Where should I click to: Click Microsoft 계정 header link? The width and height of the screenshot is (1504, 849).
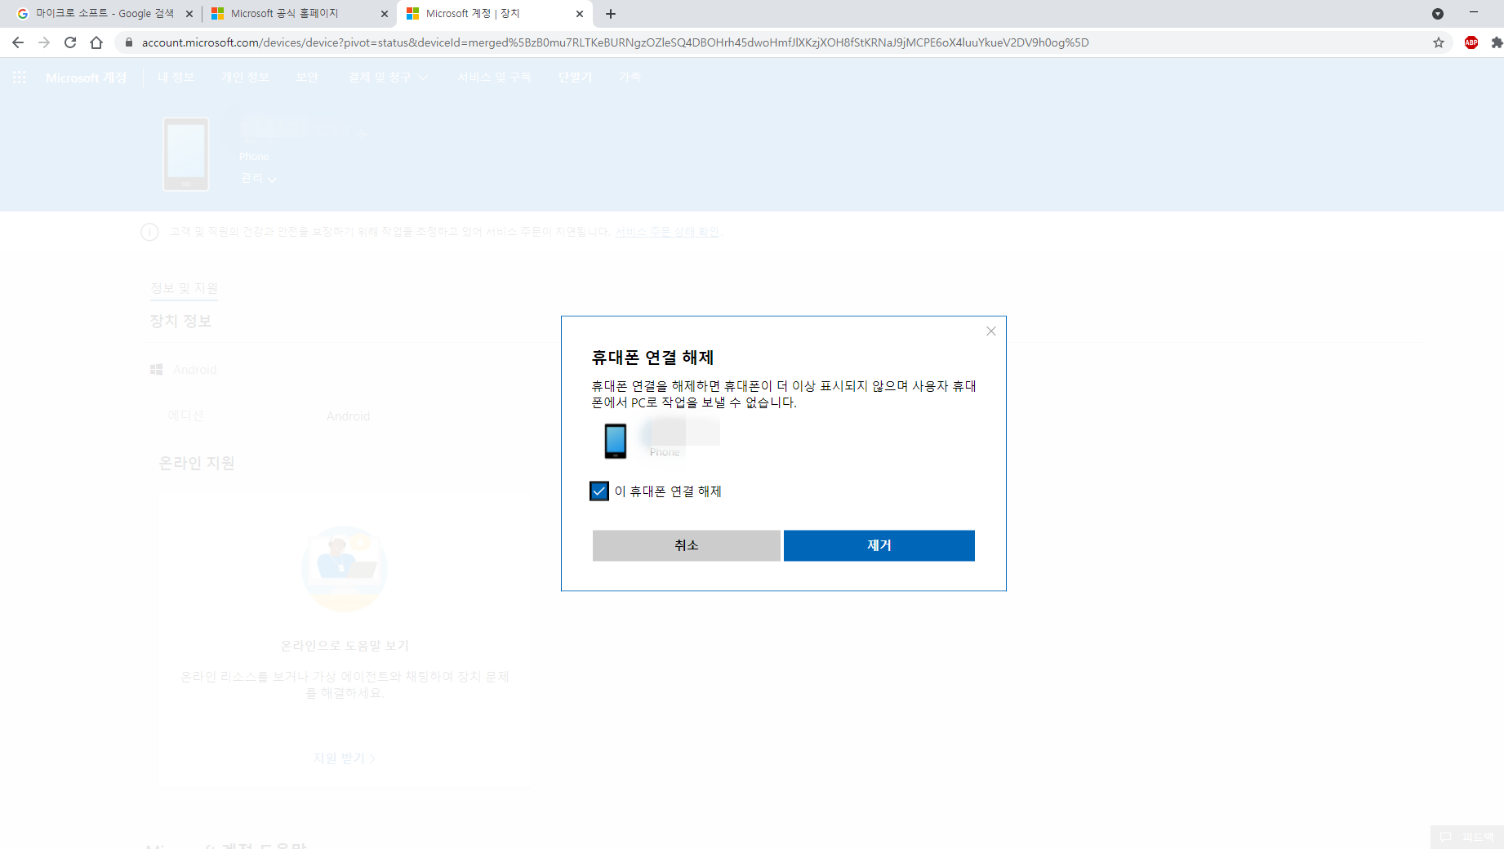(87, 78)
